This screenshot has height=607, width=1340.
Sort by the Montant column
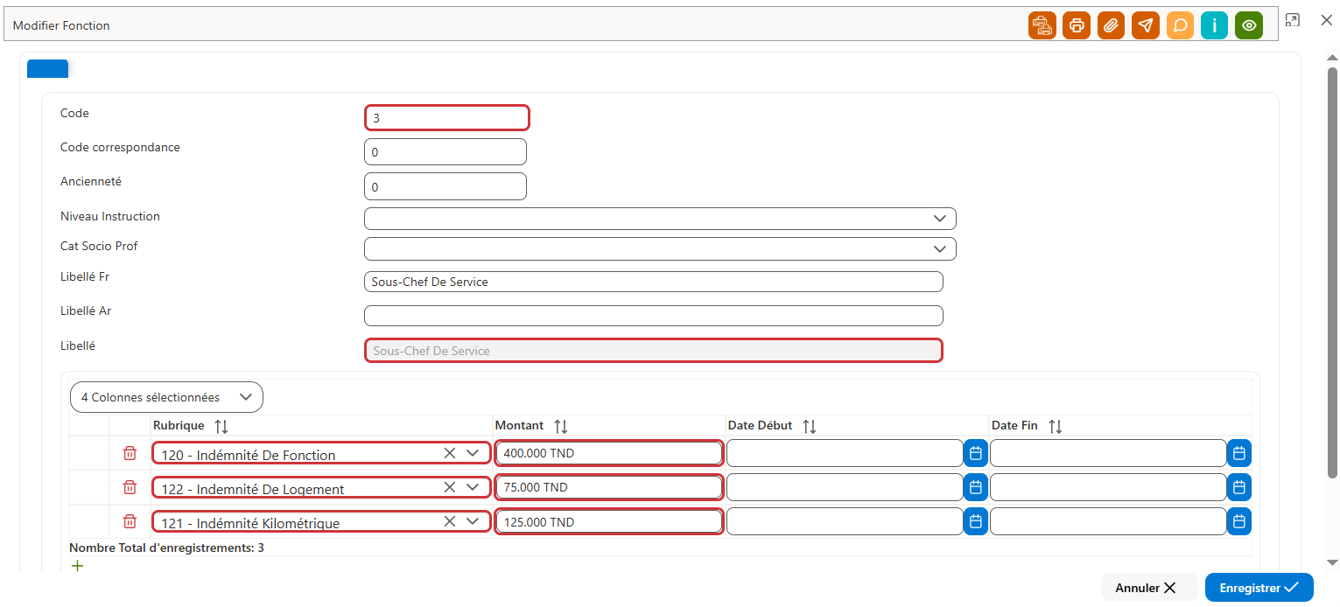point(560,426)
